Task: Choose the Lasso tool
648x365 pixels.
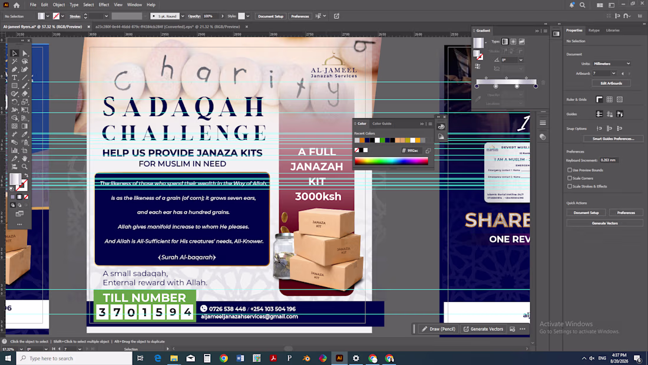Action: [x=25, y=61]
